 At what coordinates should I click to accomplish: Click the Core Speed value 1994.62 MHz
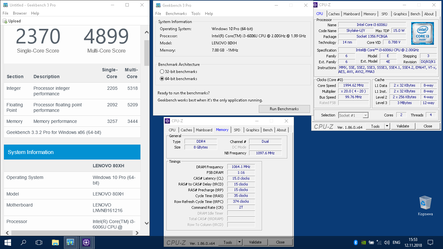353,86
